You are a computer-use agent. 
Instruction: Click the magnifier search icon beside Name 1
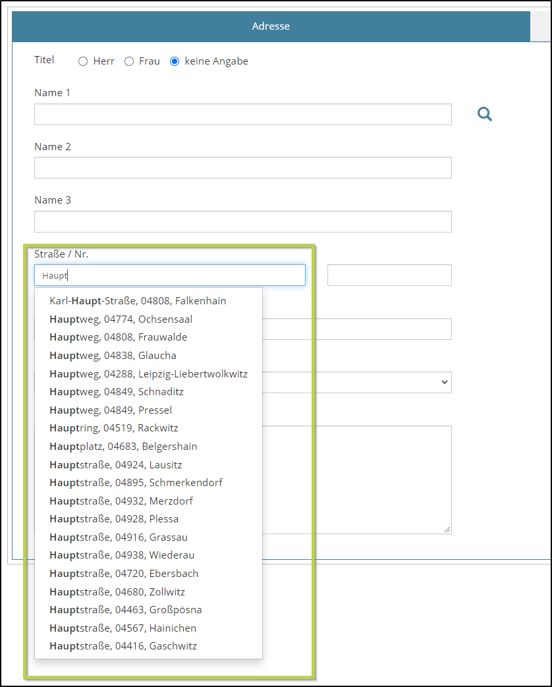coord(485,115)
